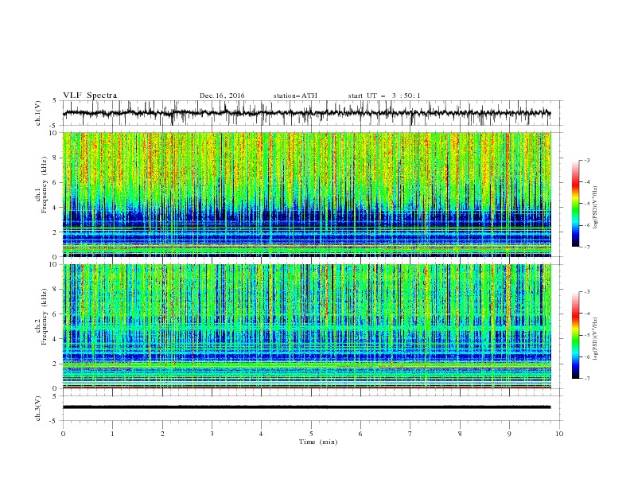Click the time axis tick label '7'
The height and width of the screenshot is (487, 630).
pos(410,434)
